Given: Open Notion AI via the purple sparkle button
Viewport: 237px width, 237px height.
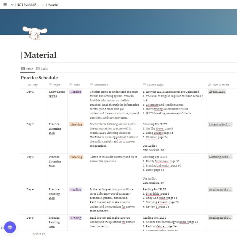Looking at the screenshot, I should click(10, 227).
